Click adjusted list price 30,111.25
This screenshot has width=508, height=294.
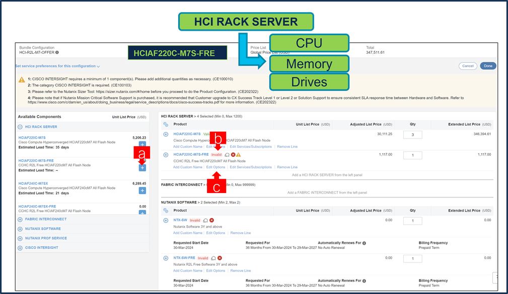(x=385, y=134)
